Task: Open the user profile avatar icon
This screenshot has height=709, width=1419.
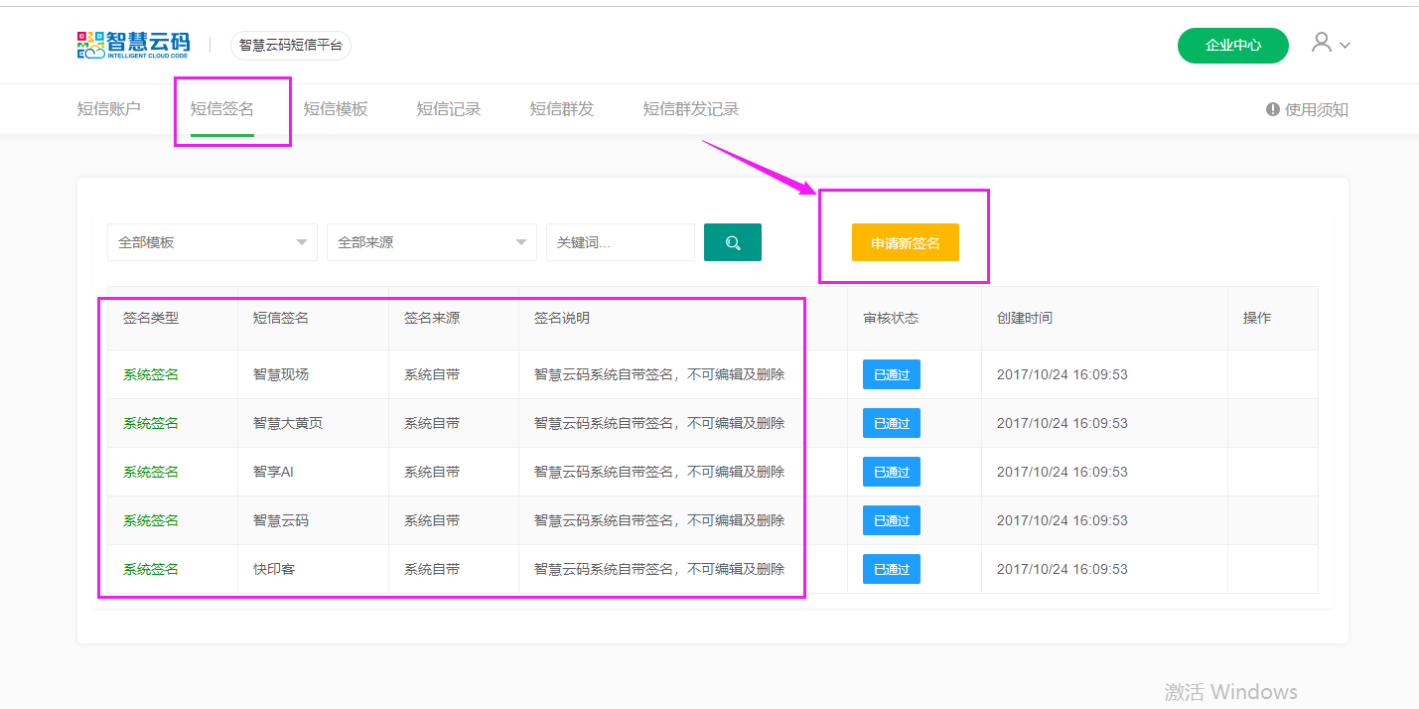Action: pyautogui.click(x=1321, y=43)
